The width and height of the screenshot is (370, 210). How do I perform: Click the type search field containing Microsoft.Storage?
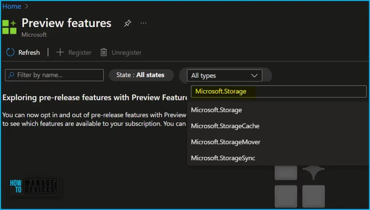tap(279, 91)
